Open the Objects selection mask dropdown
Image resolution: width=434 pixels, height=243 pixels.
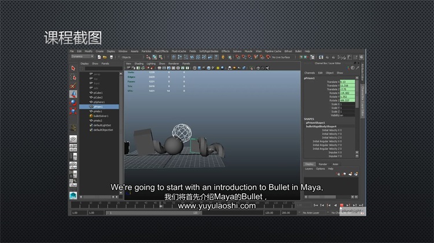click(130, 57)
